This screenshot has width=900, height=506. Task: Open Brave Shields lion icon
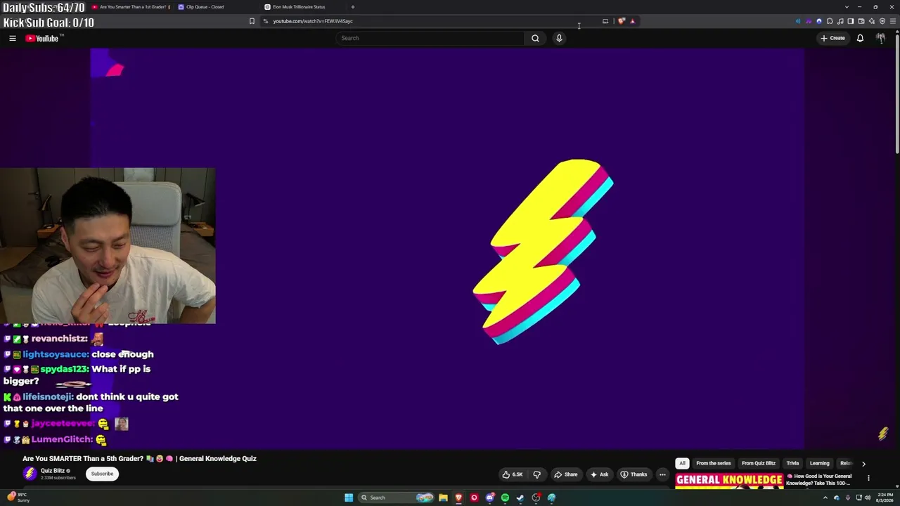click(x=622, y=21)
